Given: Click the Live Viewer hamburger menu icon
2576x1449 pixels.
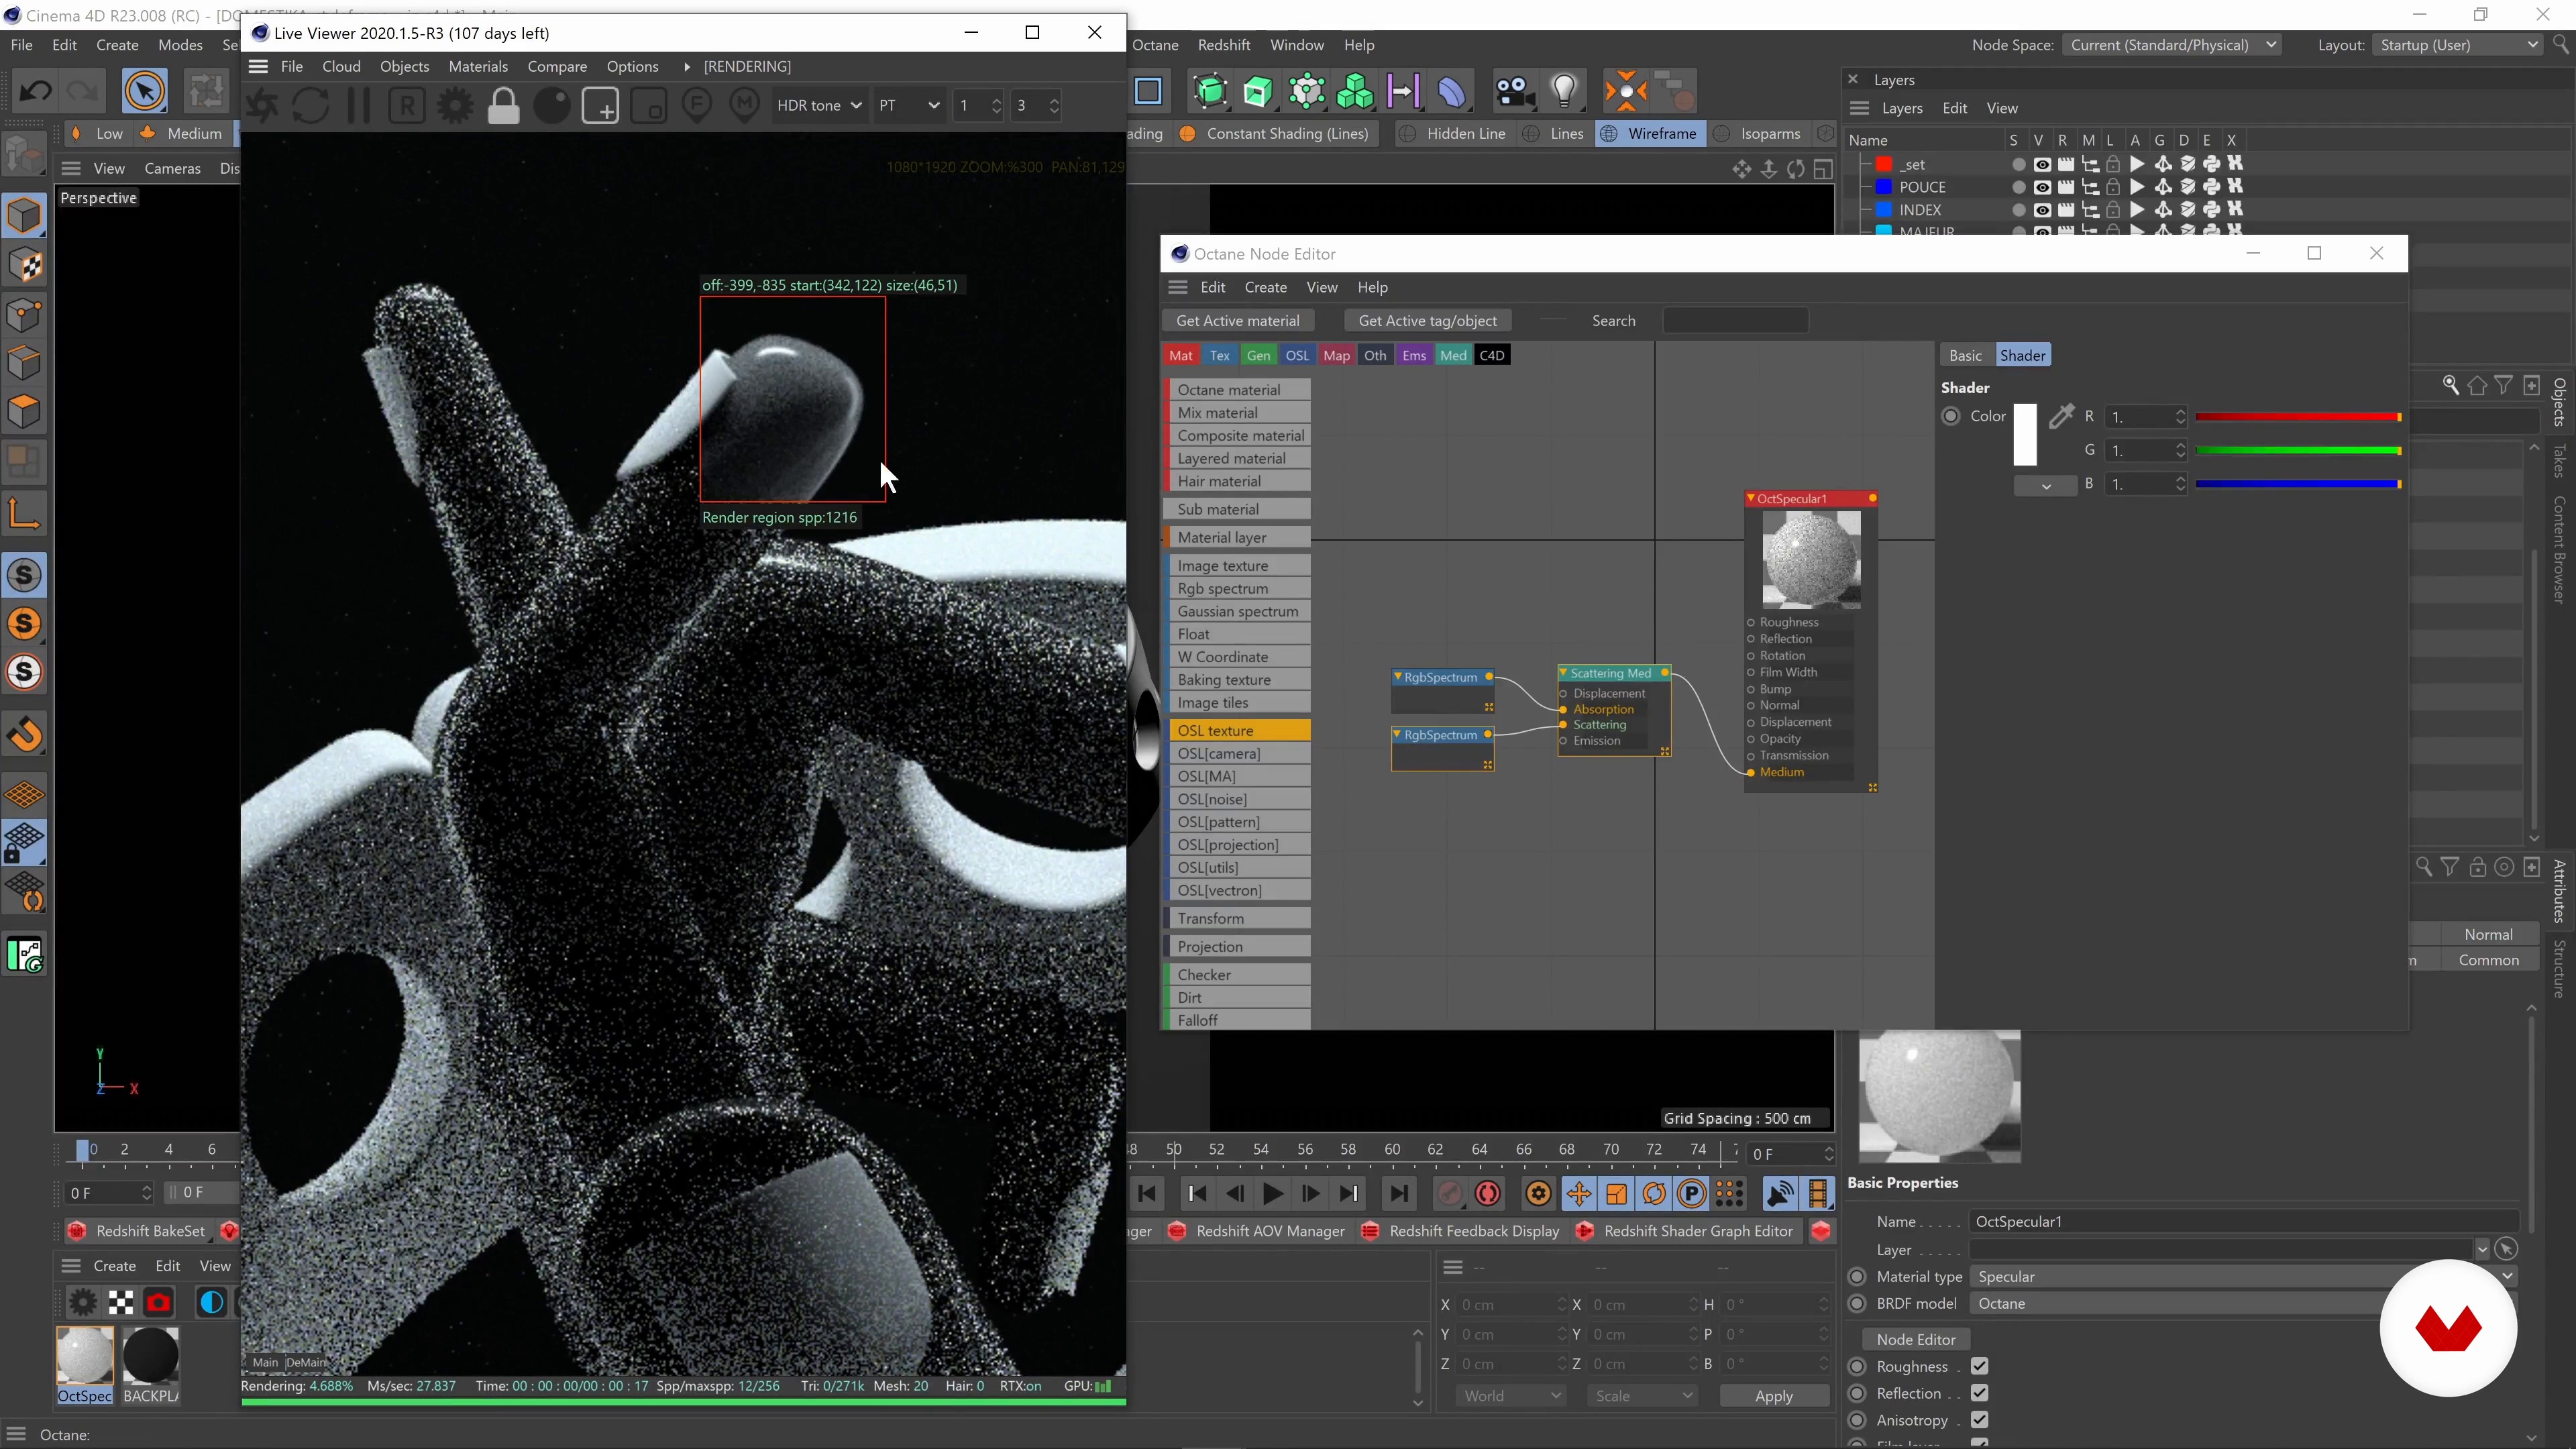Looking at the screenshot, I should tap(258, 67).
